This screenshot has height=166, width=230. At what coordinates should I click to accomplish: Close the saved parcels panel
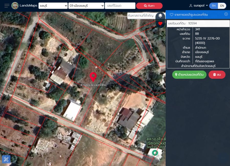coord(226,14)
